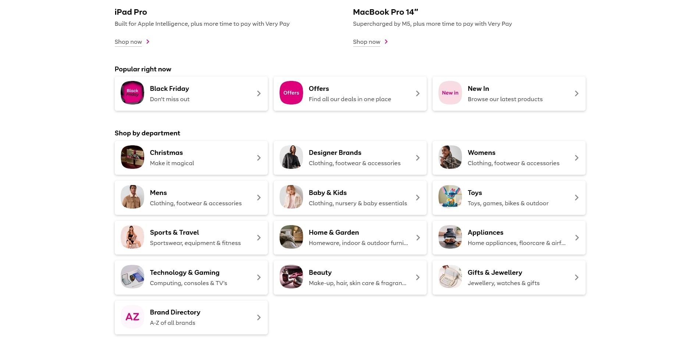The height and width of the screenshot is (341, 700).
Task: Click the Black Friday pink badge icon
Action: [132, 93]
